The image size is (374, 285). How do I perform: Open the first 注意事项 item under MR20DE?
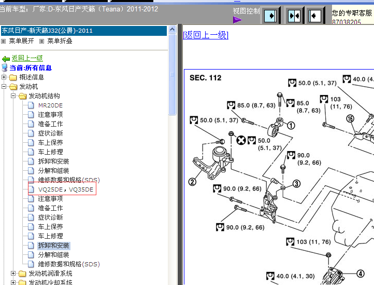click(50, 115)
